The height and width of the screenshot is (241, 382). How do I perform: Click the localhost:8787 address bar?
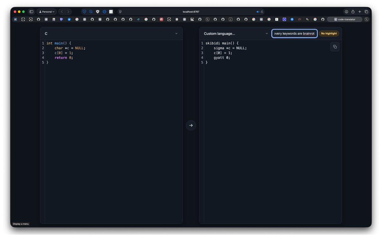pyautogui.click(x=191, y=12)
